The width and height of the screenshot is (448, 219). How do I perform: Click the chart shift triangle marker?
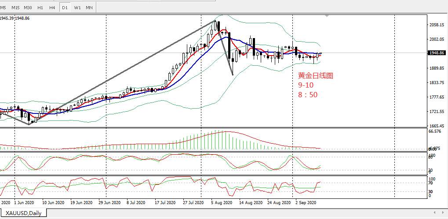click(327, 16)
